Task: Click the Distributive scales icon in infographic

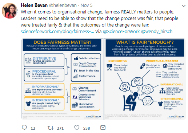Action: click(x=28, y=60)
